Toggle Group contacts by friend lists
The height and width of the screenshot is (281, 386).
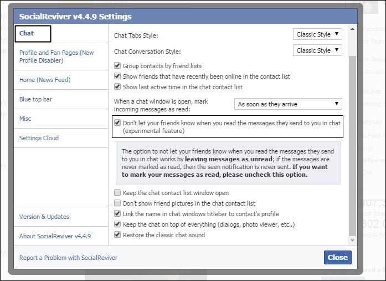(x=117, y=66)
